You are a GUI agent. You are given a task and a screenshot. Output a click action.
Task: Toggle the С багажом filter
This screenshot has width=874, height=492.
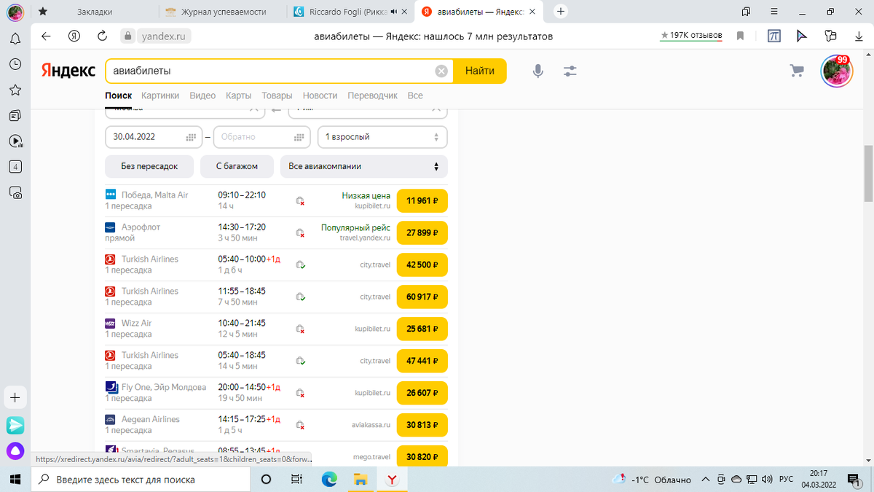(x=237, y=166)
